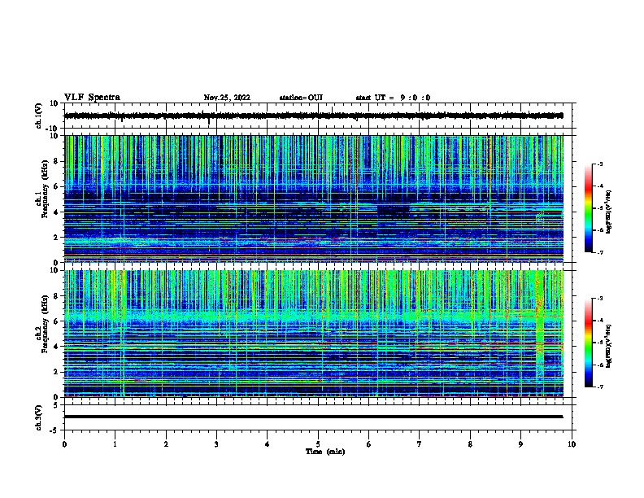
Task: Click the time axis tick label "7"
Action: point(420,444)
